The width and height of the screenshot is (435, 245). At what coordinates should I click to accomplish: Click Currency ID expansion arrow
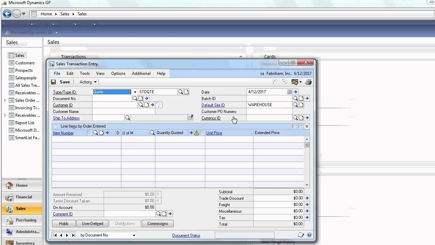click(307, 118)
